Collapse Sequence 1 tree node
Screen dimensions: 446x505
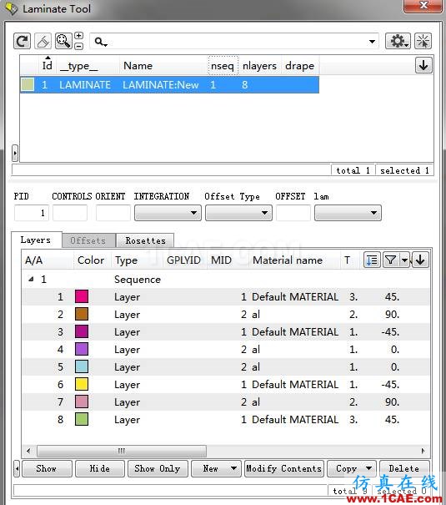click(31, 280)
